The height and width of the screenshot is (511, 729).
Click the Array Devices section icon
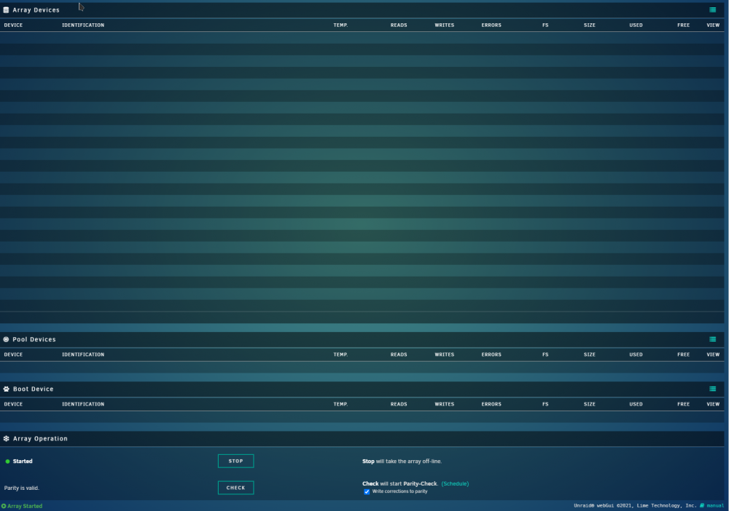tap(6, 9)
